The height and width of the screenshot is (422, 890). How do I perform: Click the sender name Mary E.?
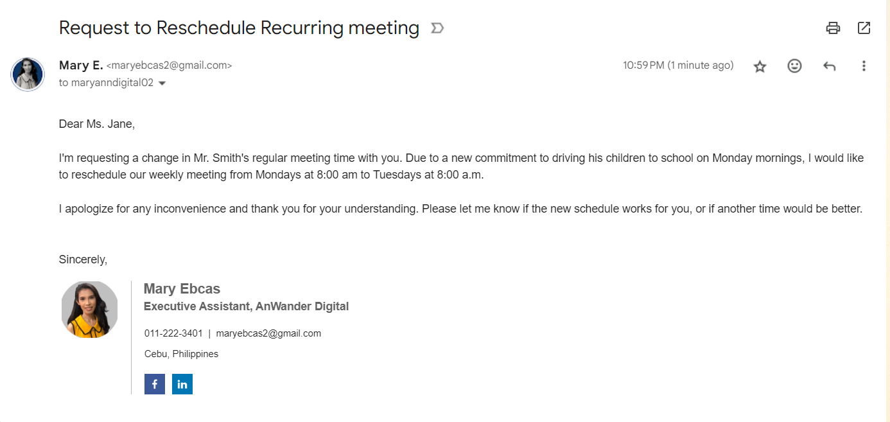80,65
